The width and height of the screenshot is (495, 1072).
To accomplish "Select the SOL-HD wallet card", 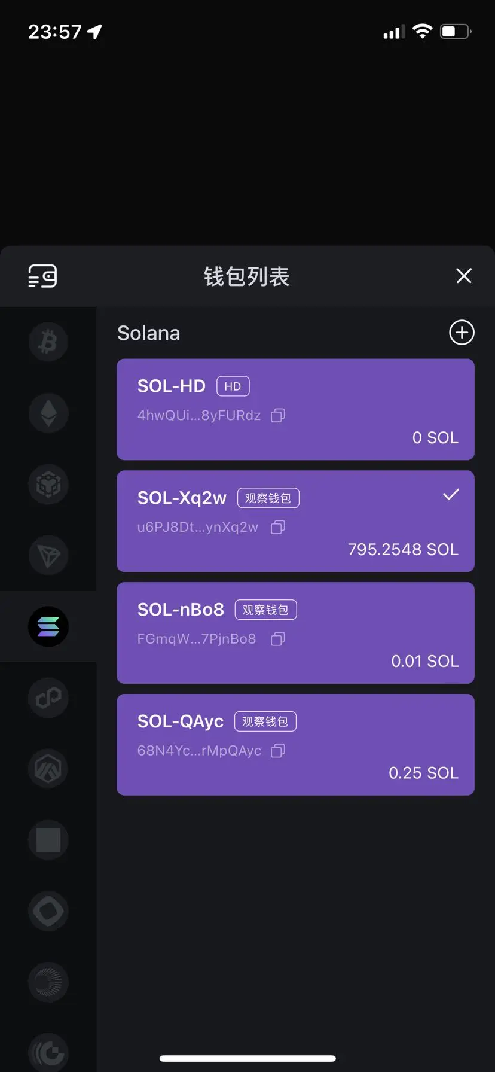I will [295, 410].
